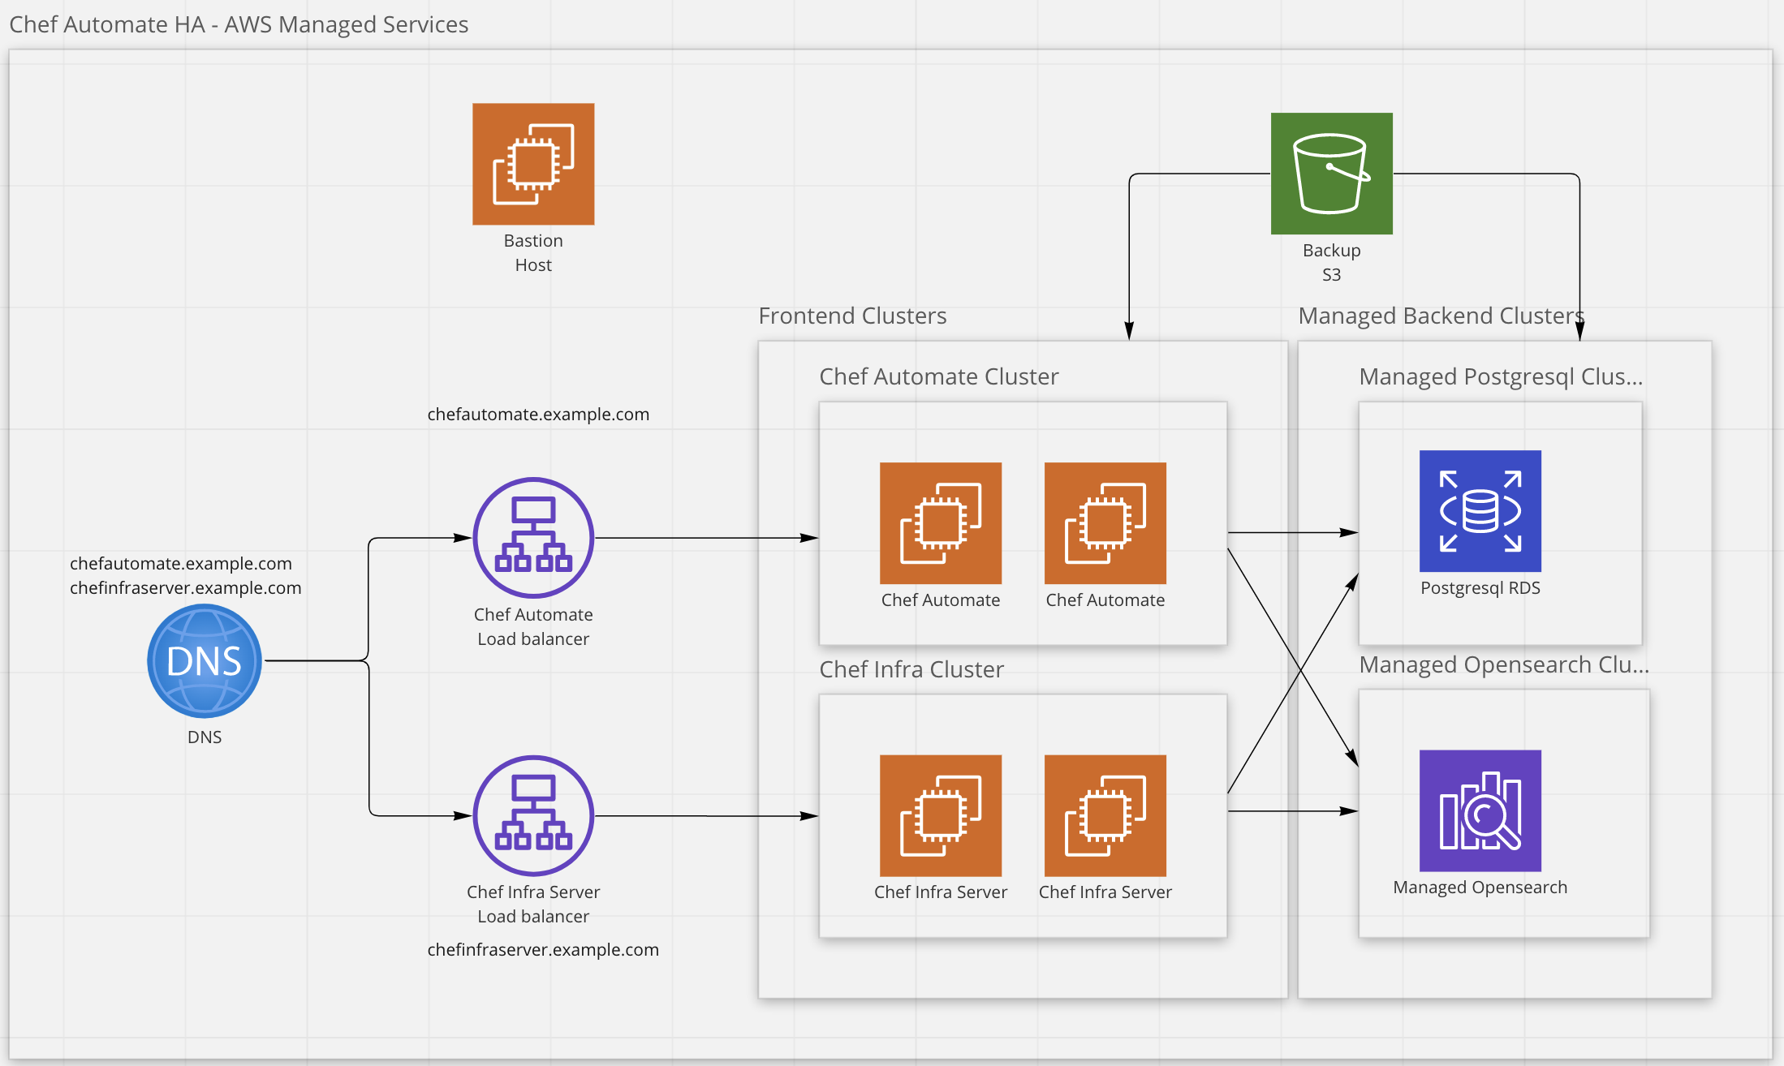The width and height of the screenshot is (1784, 1066).
Task: Click the Postgresql RDS icon
Action: 1480,511
